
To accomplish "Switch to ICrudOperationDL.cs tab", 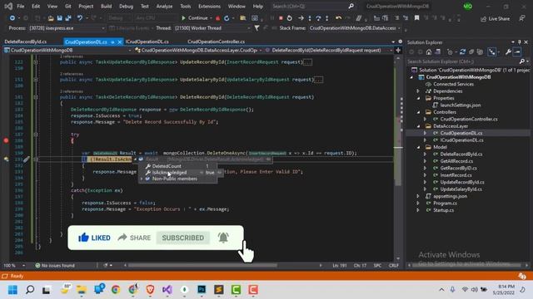I will pyautogui.click(x=147, y=42).
